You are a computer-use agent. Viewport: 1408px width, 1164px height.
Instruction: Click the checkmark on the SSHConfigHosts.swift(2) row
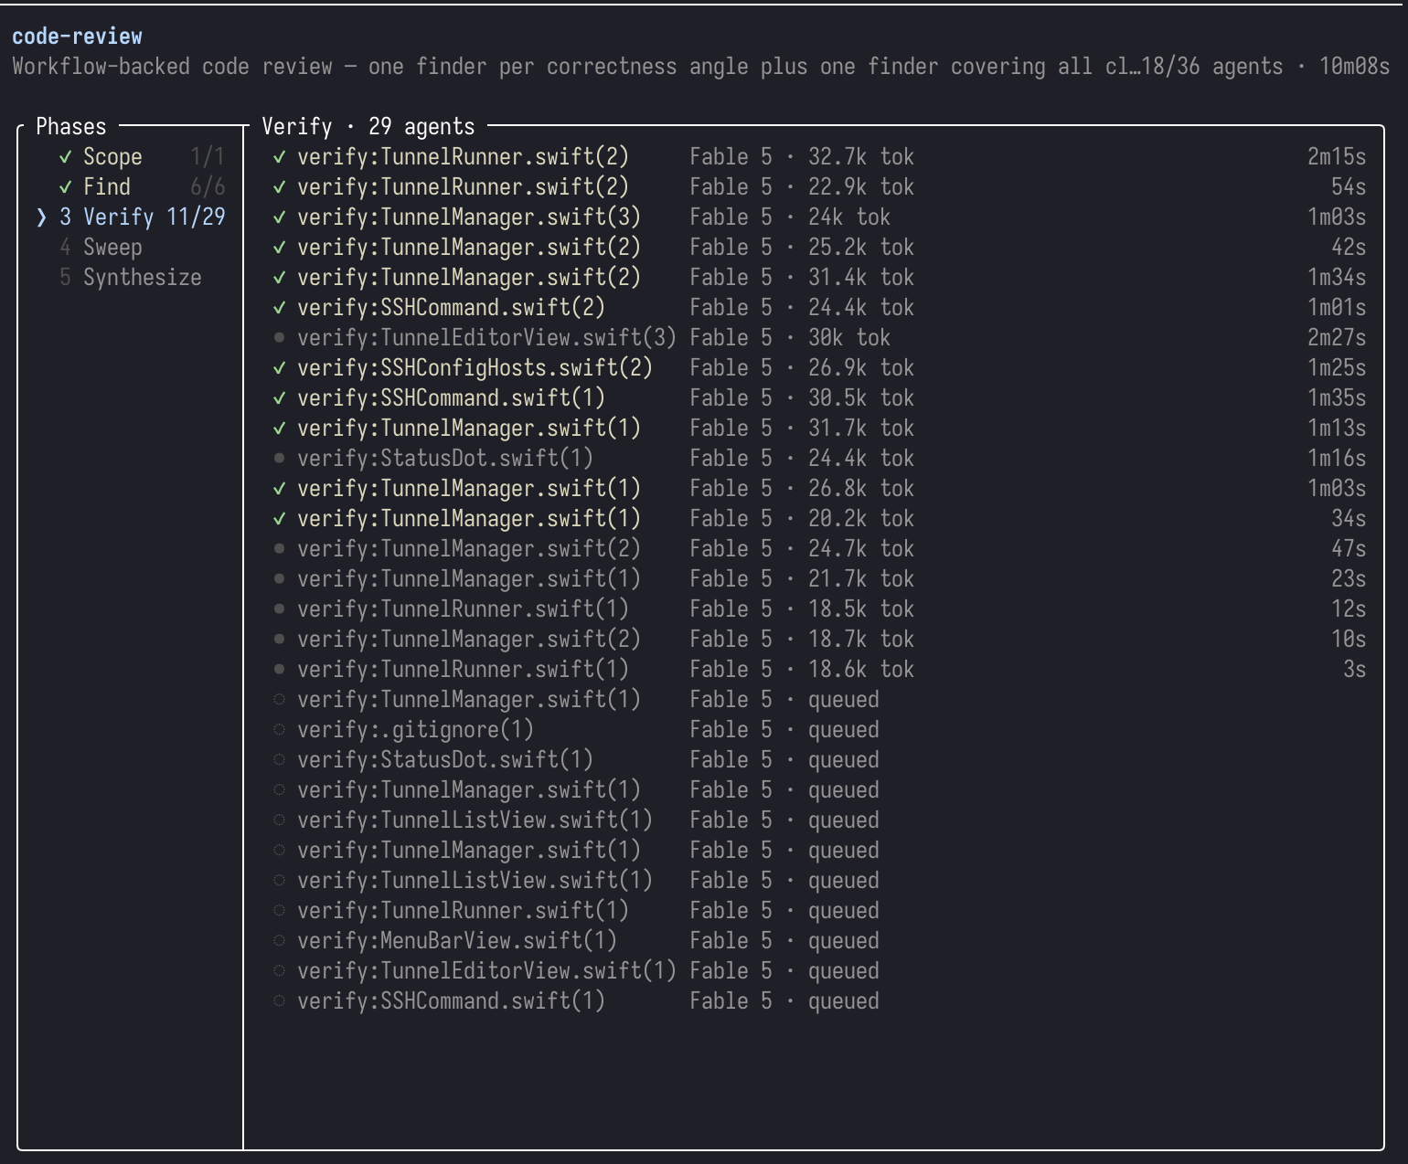(280, 368)
